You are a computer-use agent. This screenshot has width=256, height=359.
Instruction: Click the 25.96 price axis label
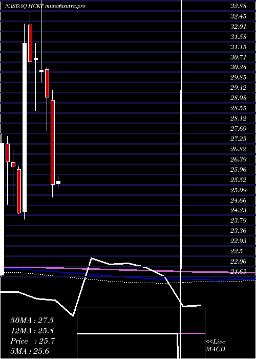coord(239,169)
